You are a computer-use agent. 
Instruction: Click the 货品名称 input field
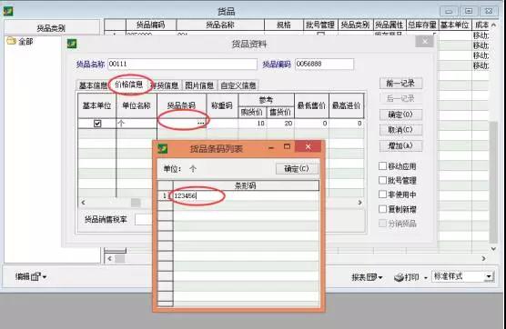[x=182, y=64]
